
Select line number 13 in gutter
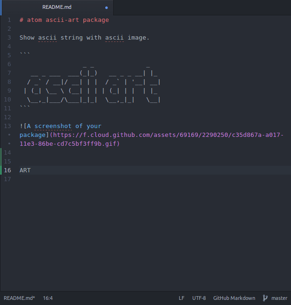tap(7, 126)
